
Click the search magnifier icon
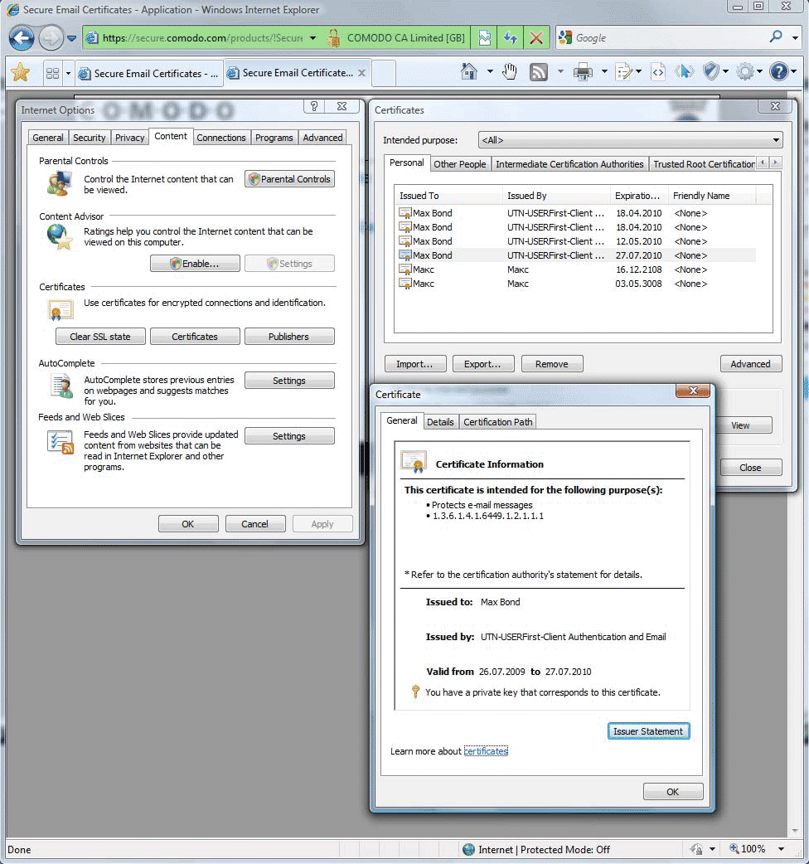776,37
